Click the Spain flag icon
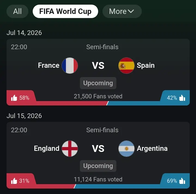The width and height of the screenshot is (196, 194). pyautogui.click(x=126, y=66)
